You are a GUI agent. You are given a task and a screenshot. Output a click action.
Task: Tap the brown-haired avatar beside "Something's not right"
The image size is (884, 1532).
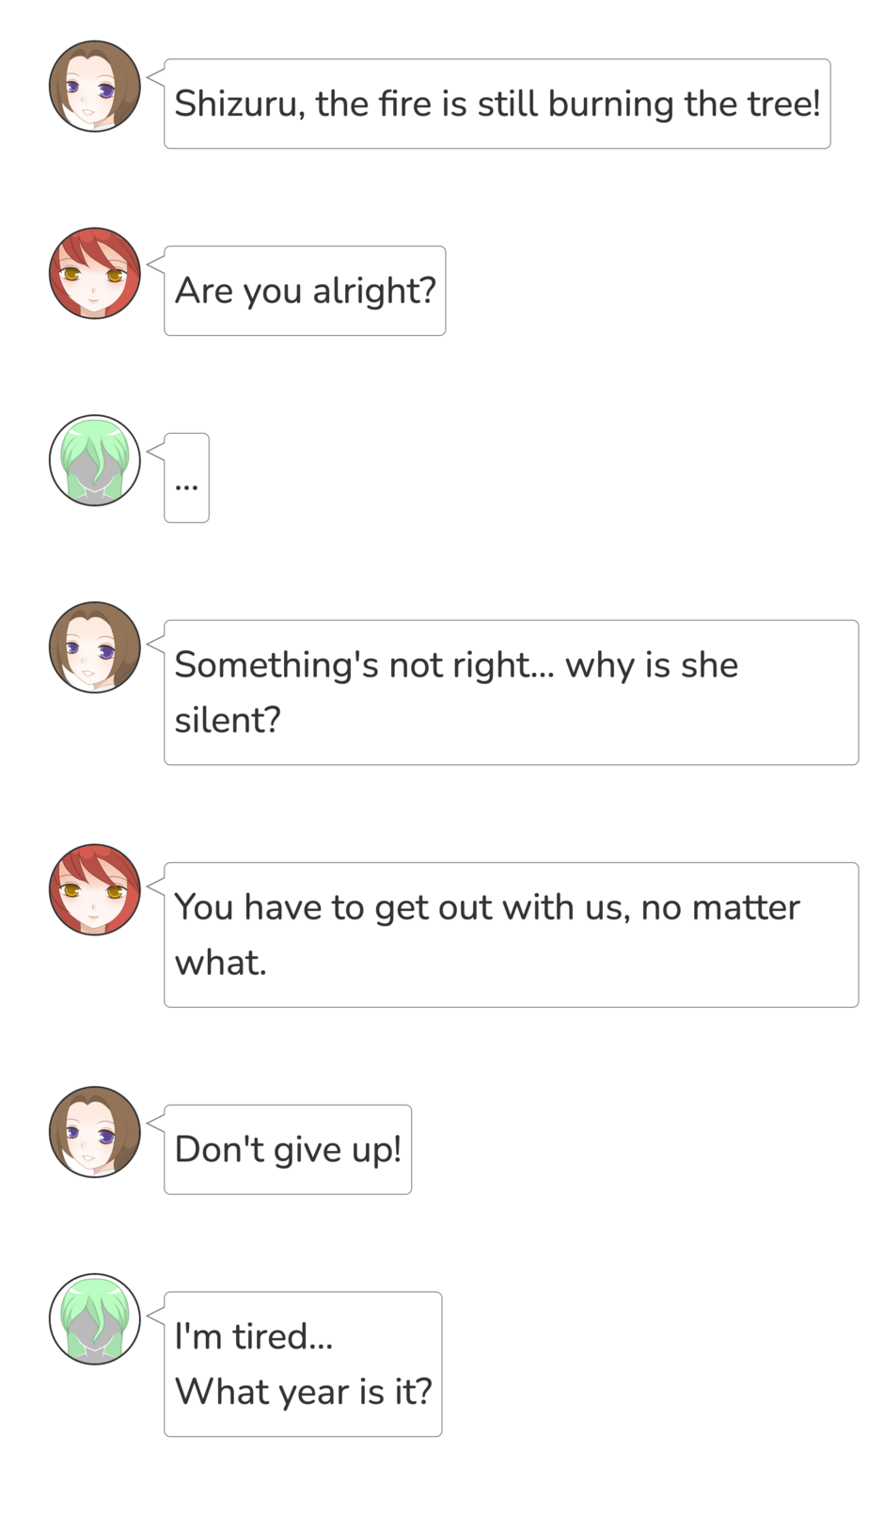(x=95, y=647)
